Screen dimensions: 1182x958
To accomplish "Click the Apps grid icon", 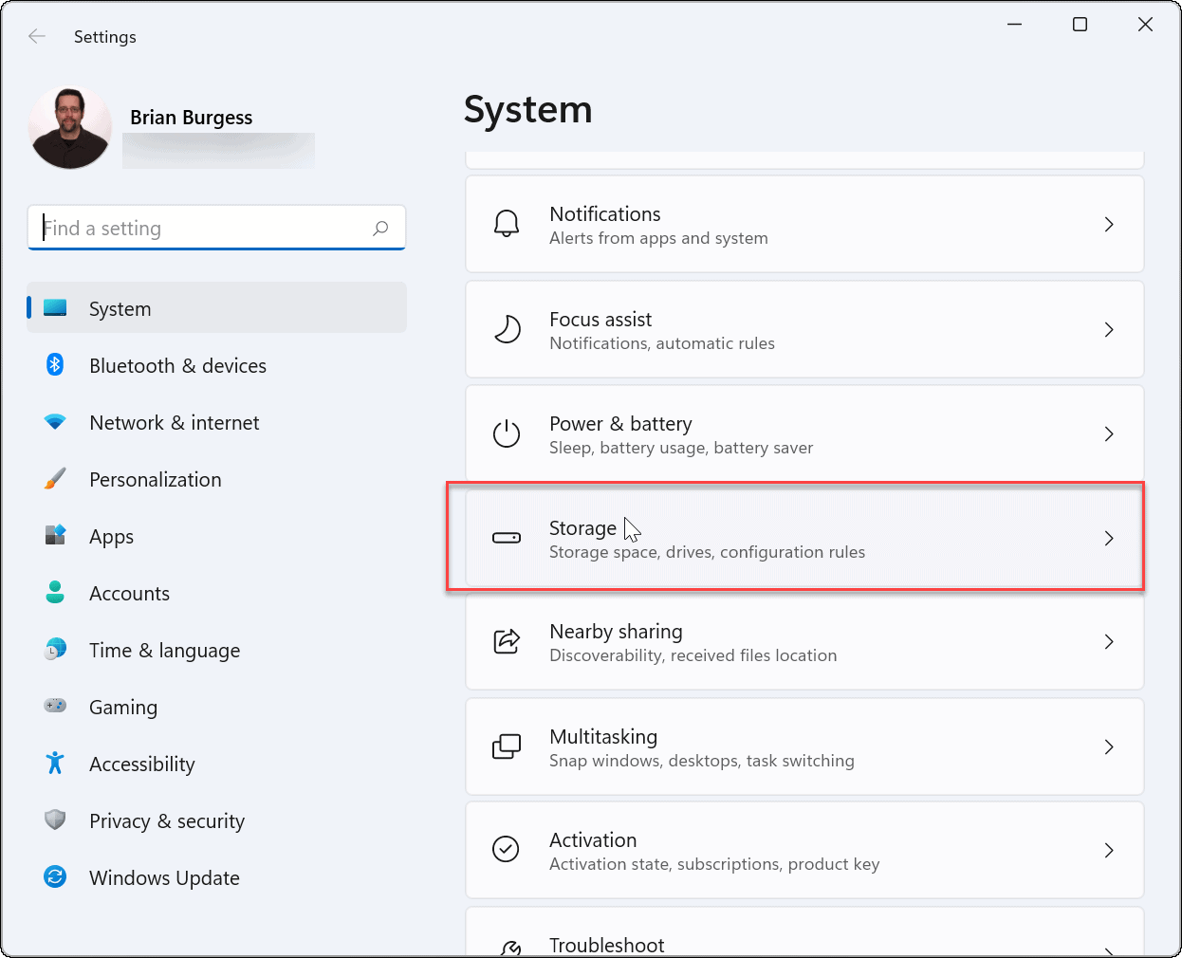I will click(x=55, y=535).
